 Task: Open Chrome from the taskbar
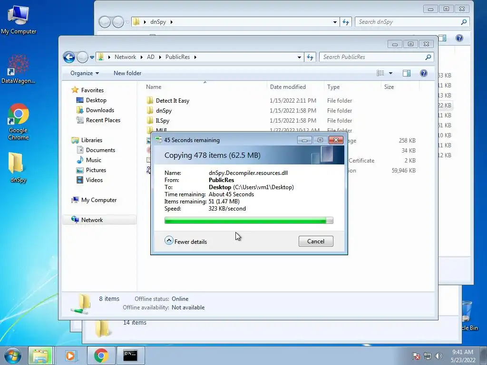(101, 355)
